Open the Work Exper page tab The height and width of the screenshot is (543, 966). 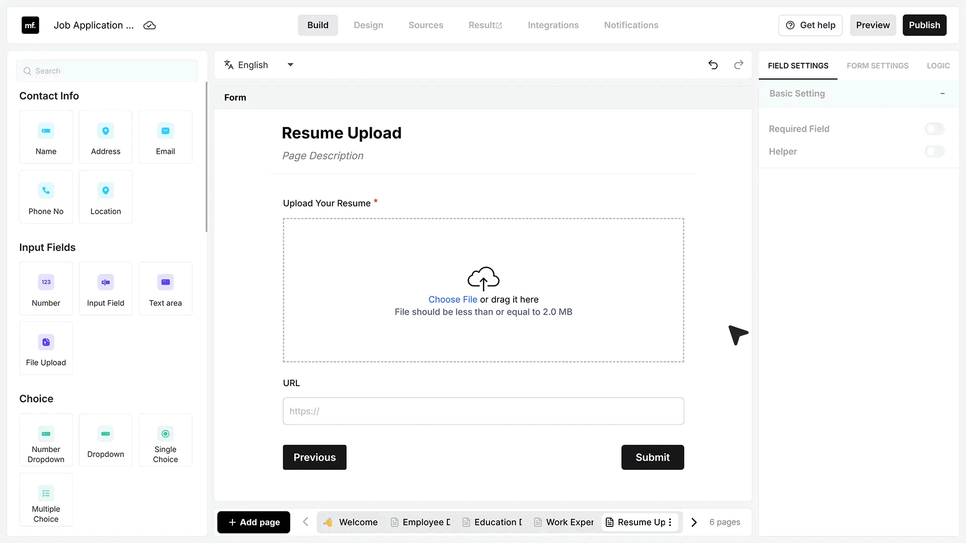565,522
